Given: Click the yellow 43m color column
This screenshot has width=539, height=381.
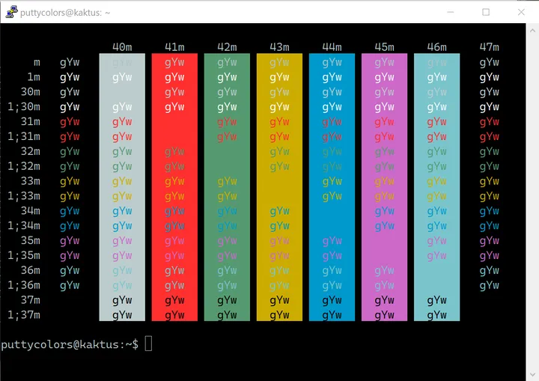Looking at the screenshot, I should point(279,187).
